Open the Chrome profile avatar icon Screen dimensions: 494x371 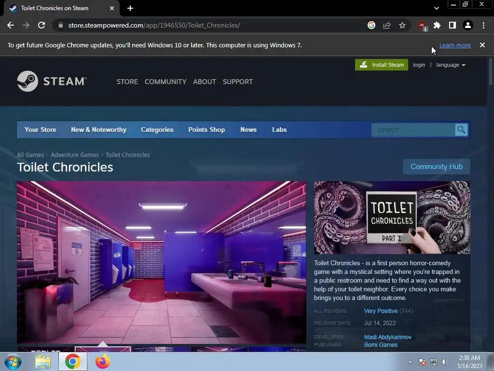point(468,25)
